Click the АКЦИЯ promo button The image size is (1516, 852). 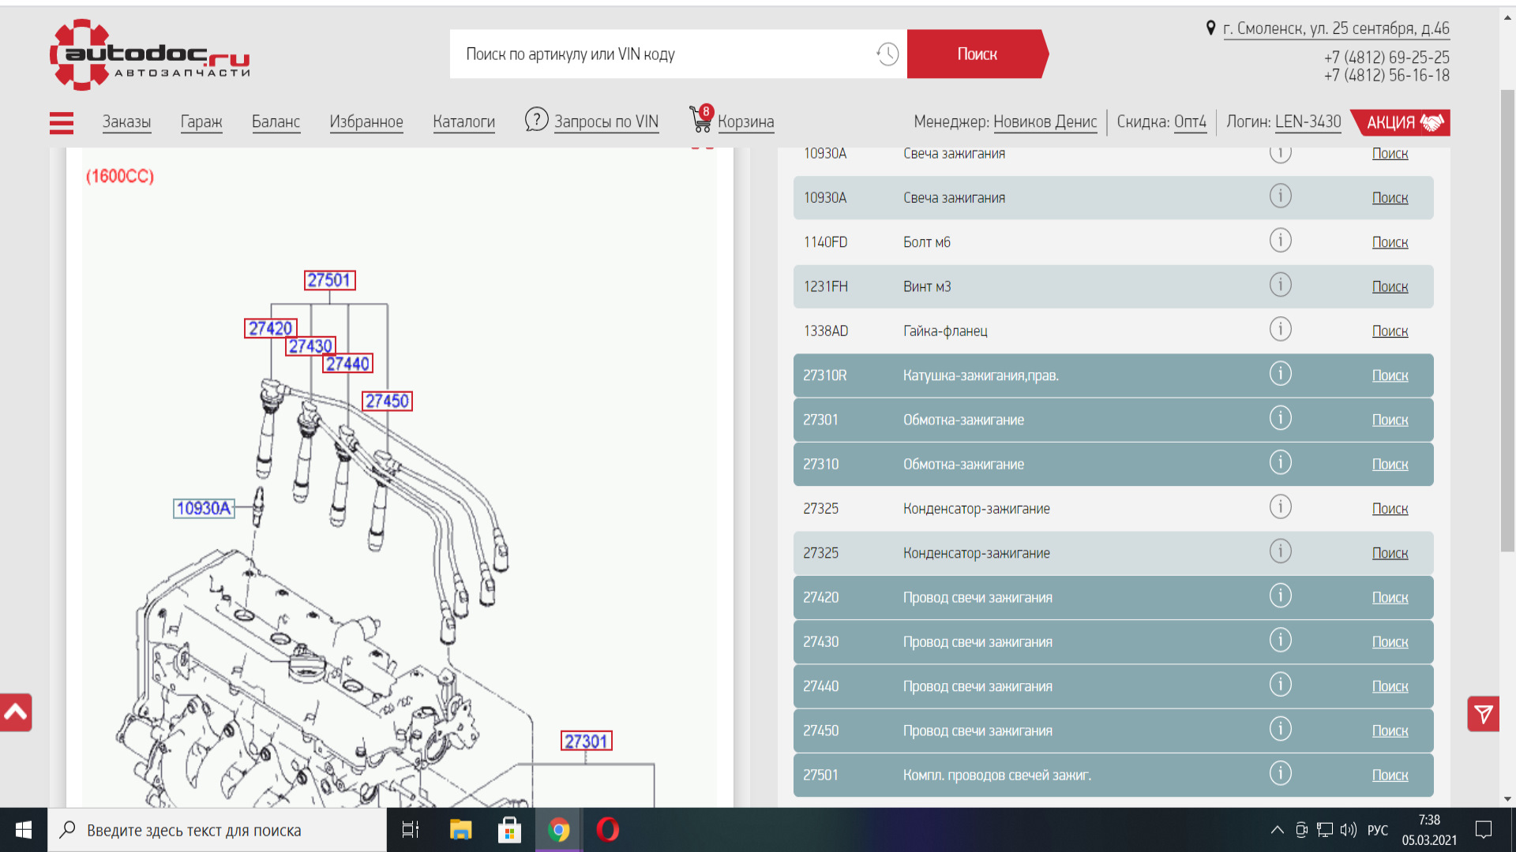[x=1402, y=122]
